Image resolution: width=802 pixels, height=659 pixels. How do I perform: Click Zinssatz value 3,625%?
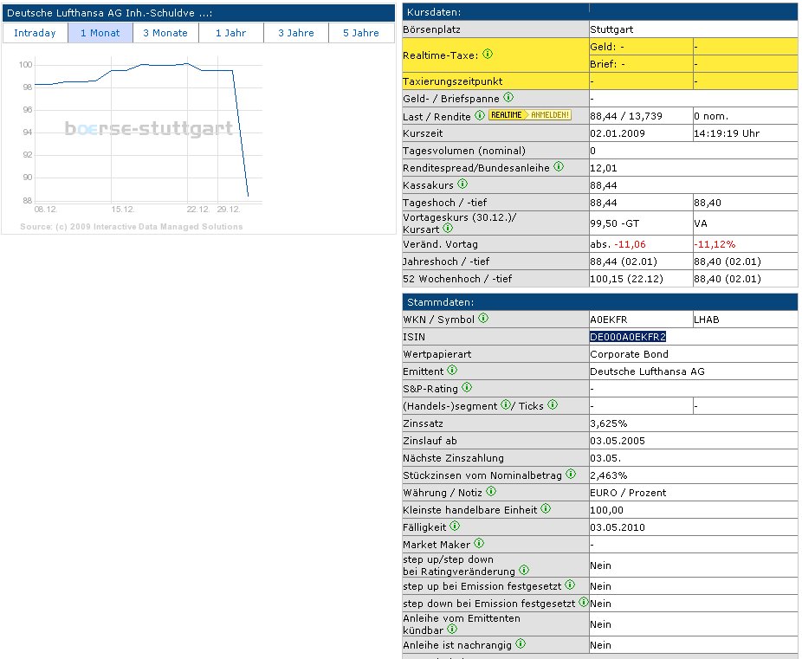[609, 423]
